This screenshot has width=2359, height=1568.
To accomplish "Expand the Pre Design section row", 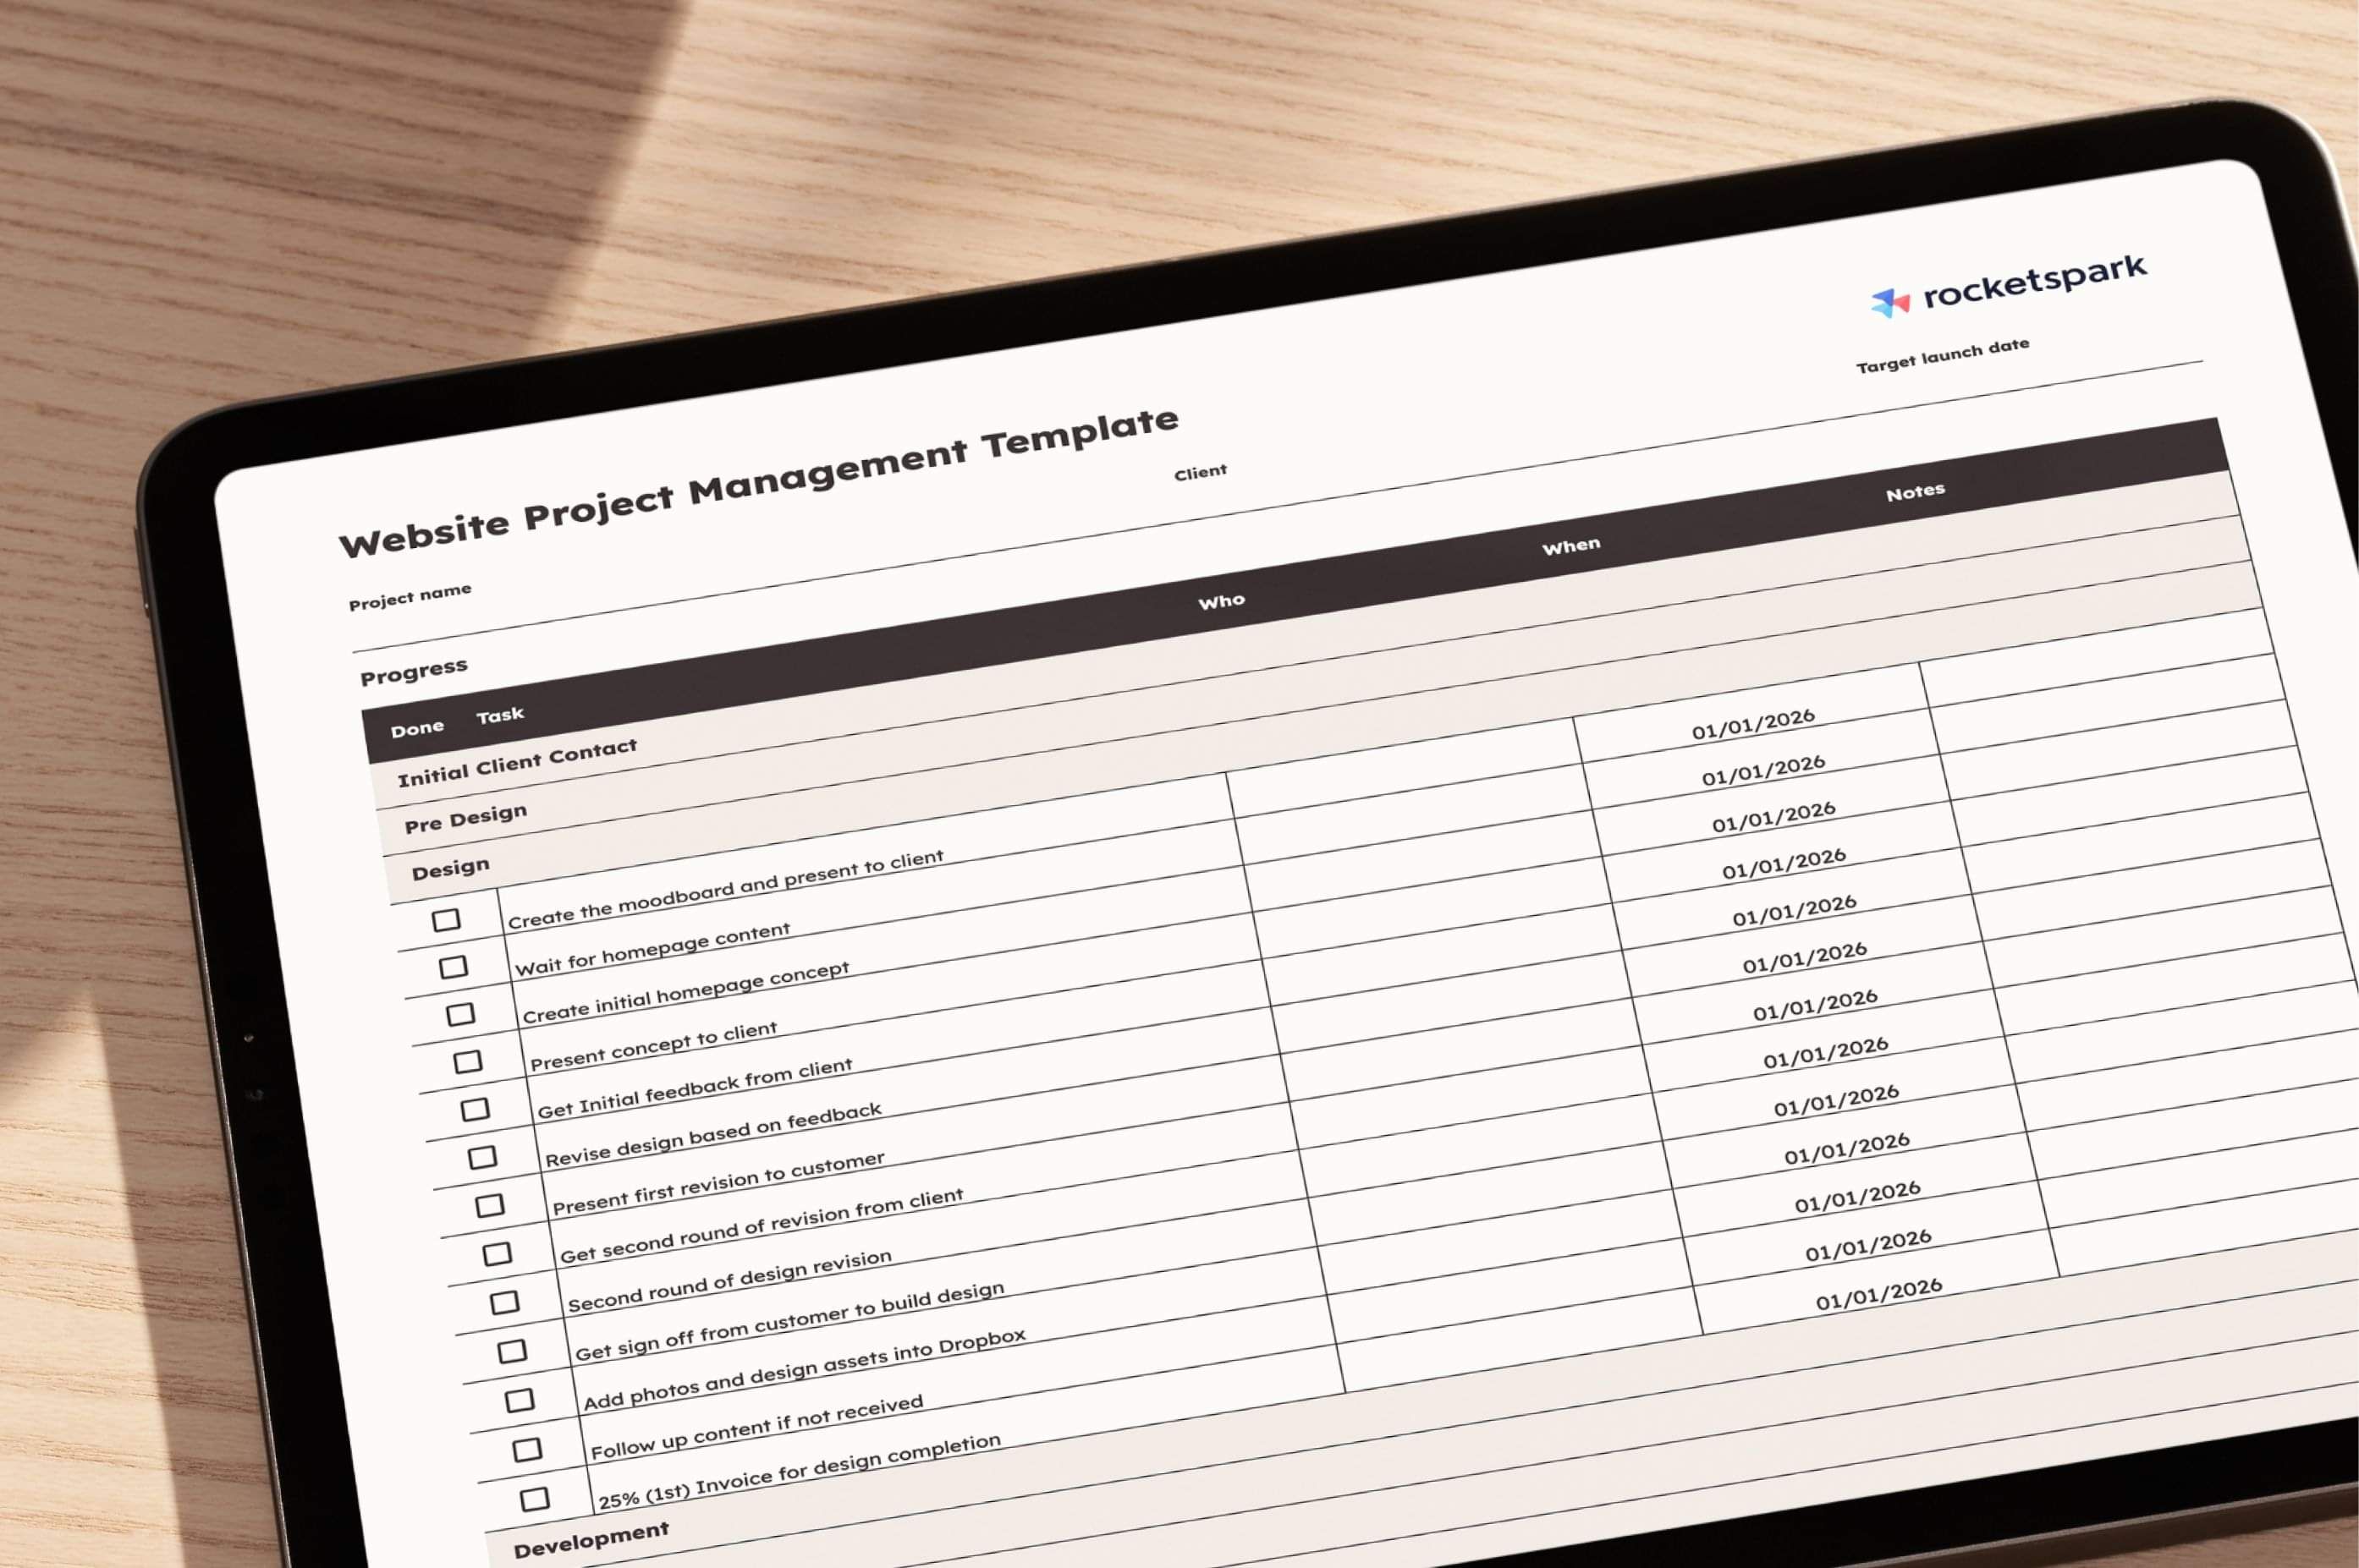I will [x=465, y=818].
